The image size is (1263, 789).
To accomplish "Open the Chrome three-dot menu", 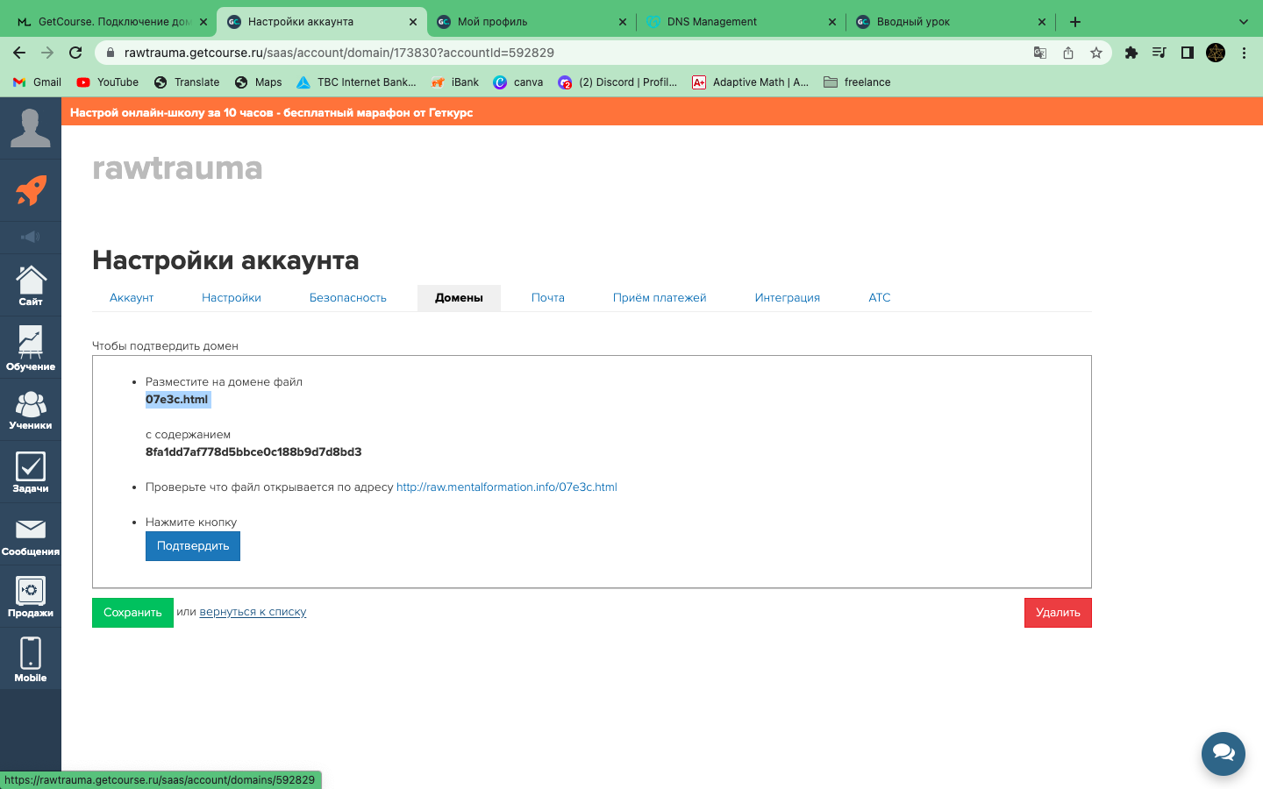I will click(1244, 53).
